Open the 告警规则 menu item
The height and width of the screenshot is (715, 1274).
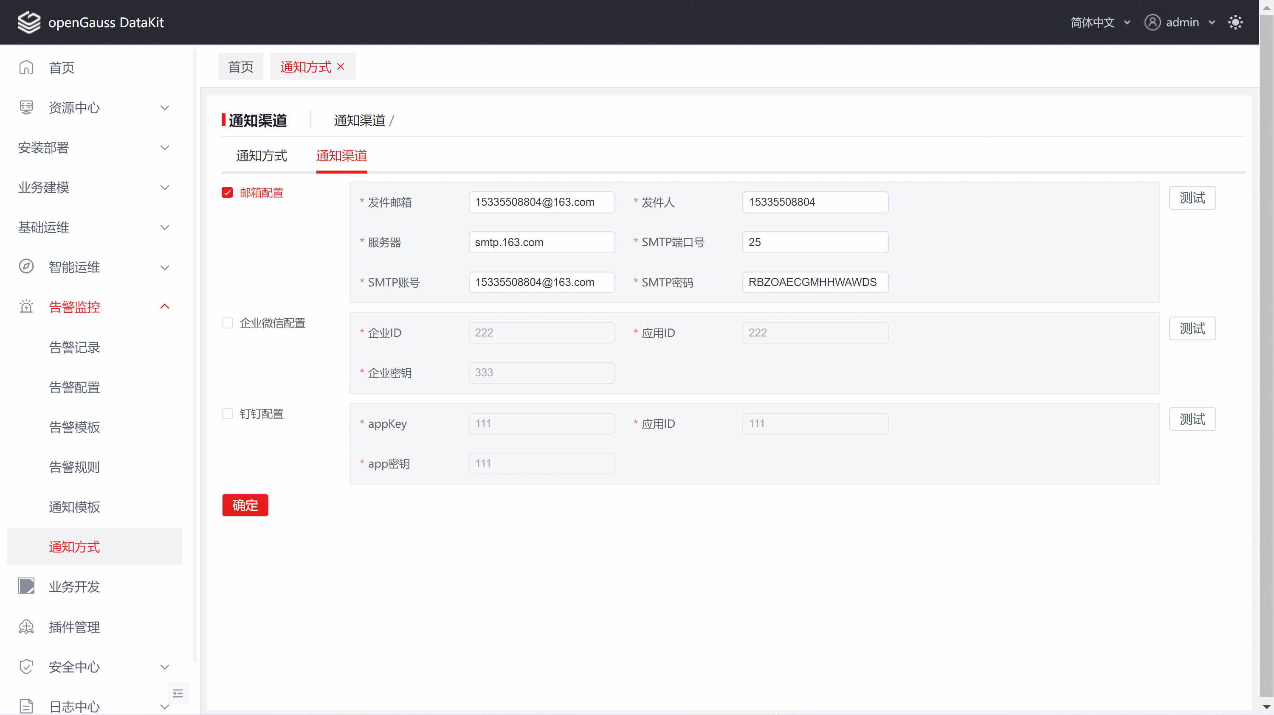(x=74, y=467)
